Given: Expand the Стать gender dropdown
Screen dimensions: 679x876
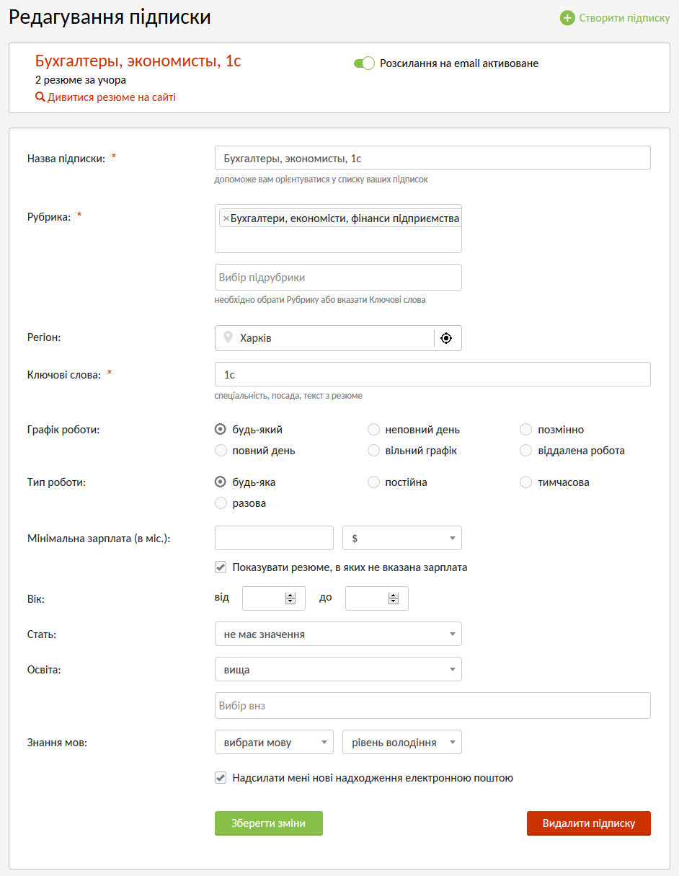Looking at the screenshot, I should pyautogui.click(x=338, y=634).
